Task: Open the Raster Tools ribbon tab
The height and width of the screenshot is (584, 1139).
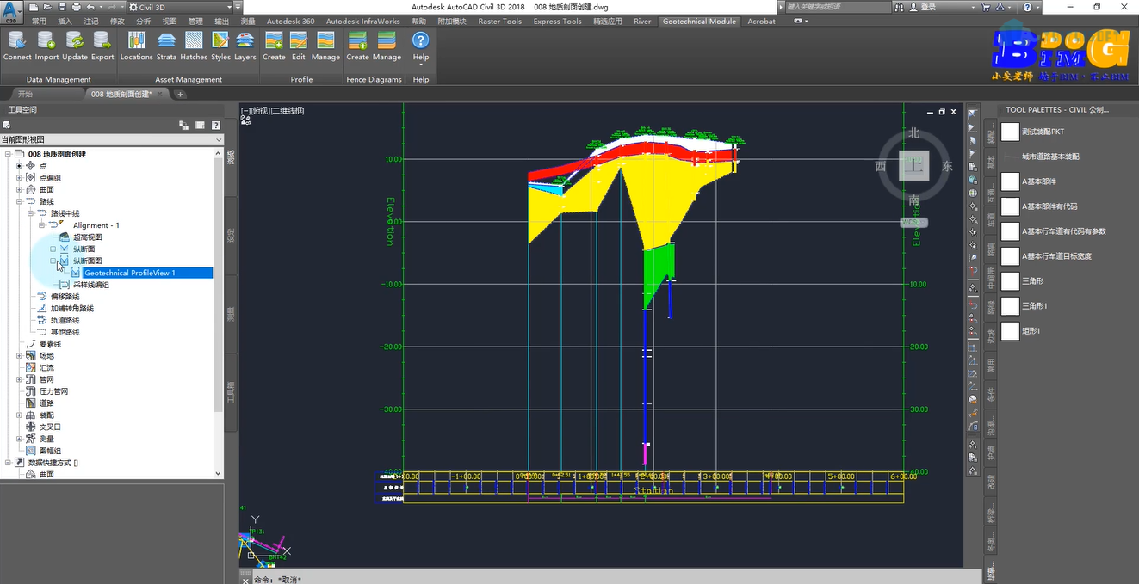Action: click(x=500, y=21)
